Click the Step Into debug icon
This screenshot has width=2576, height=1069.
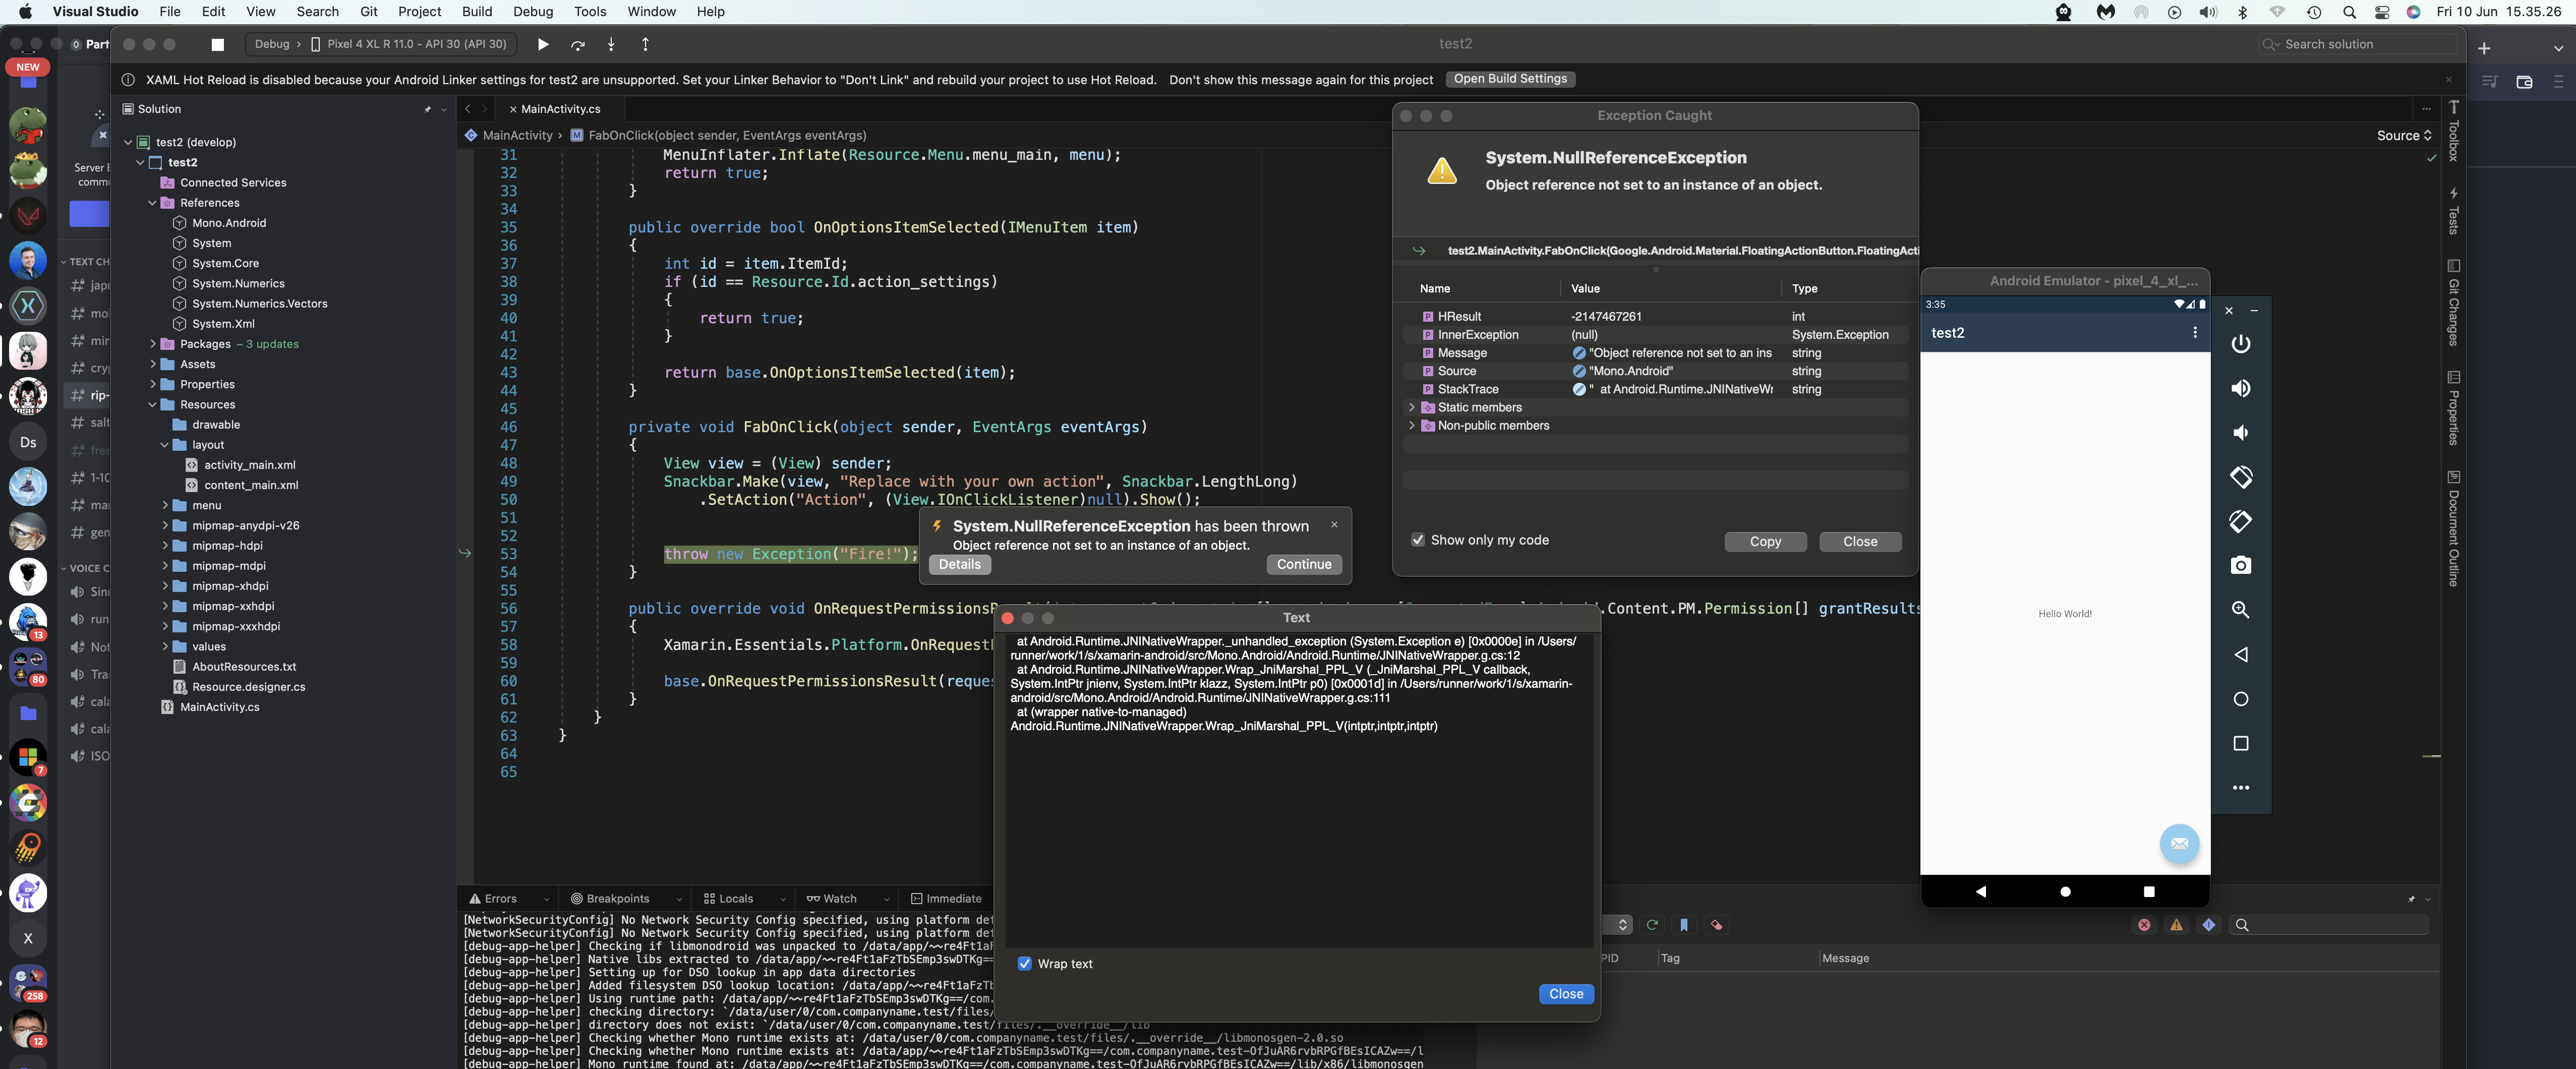coord(611,45)
